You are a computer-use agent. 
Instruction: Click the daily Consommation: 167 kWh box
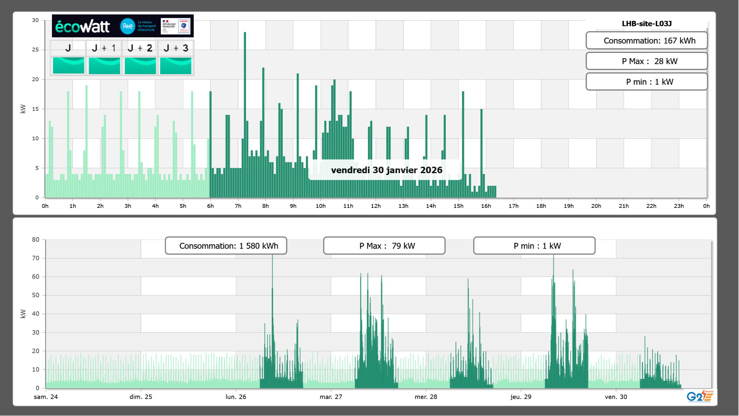tap(646, 41)
